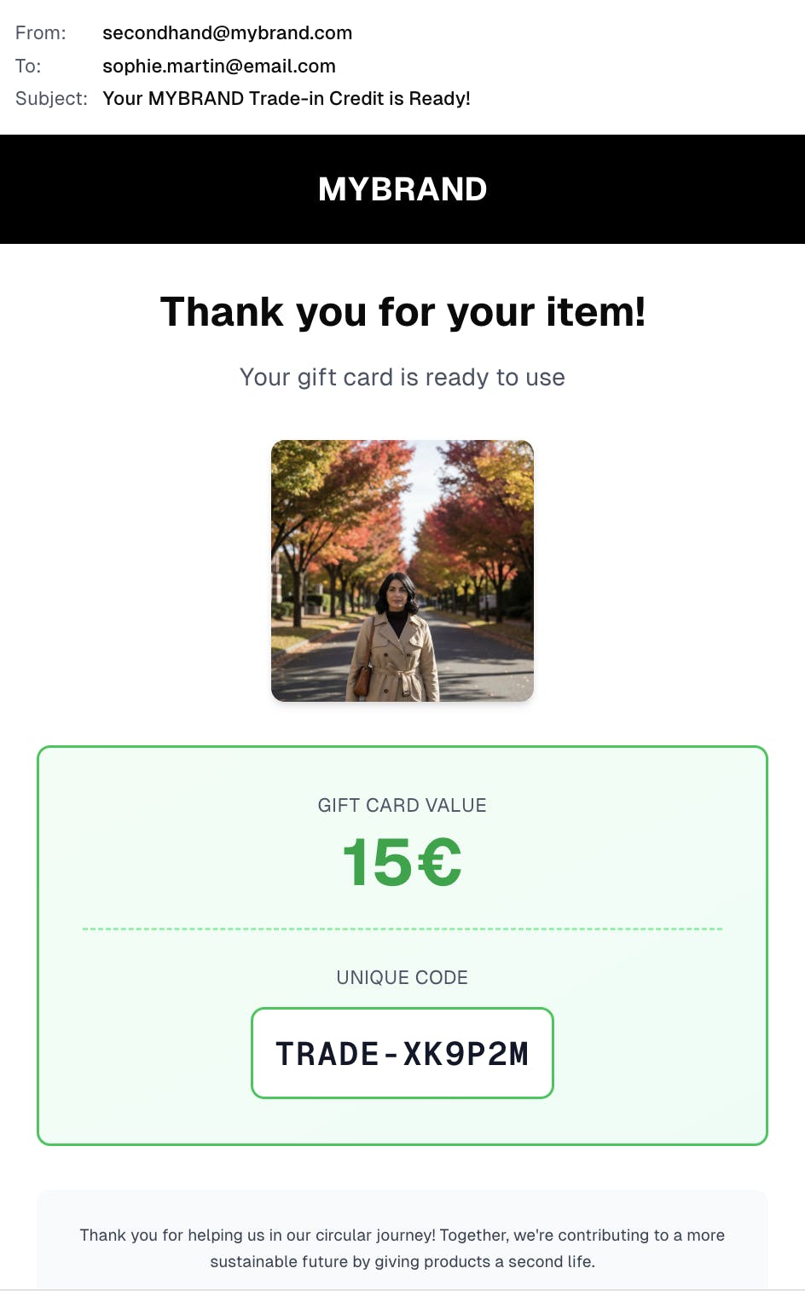Viewport: 805px width, 1291px height.
Task: Click the green 15€ amount
Action: tap(402, 862)
